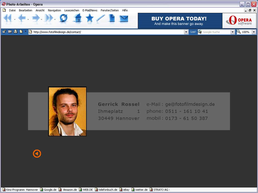
Task: Open the Google.de bookmark
Action: [x=48, y=190]
